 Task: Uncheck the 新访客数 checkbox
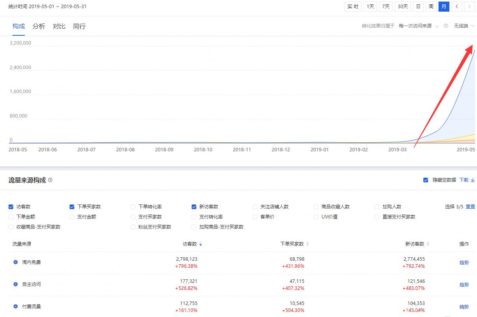(194, 207)
